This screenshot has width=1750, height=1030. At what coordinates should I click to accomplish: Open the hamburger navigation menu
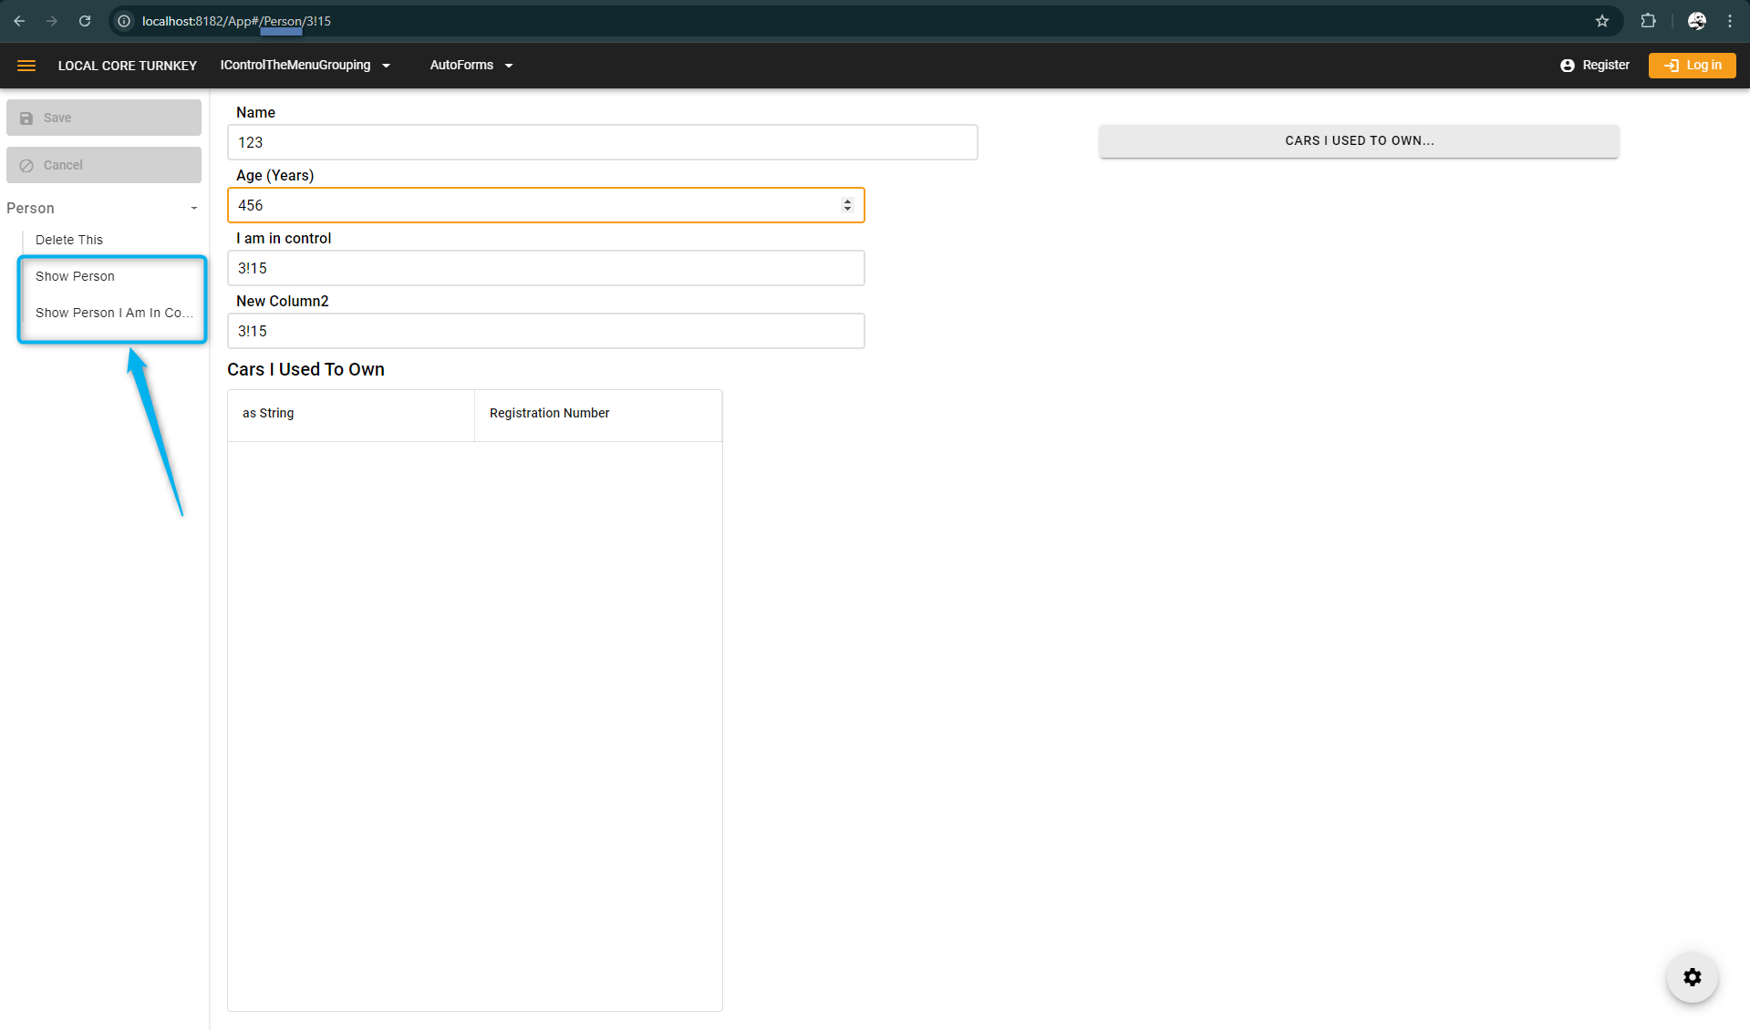(x=26, y=66)
